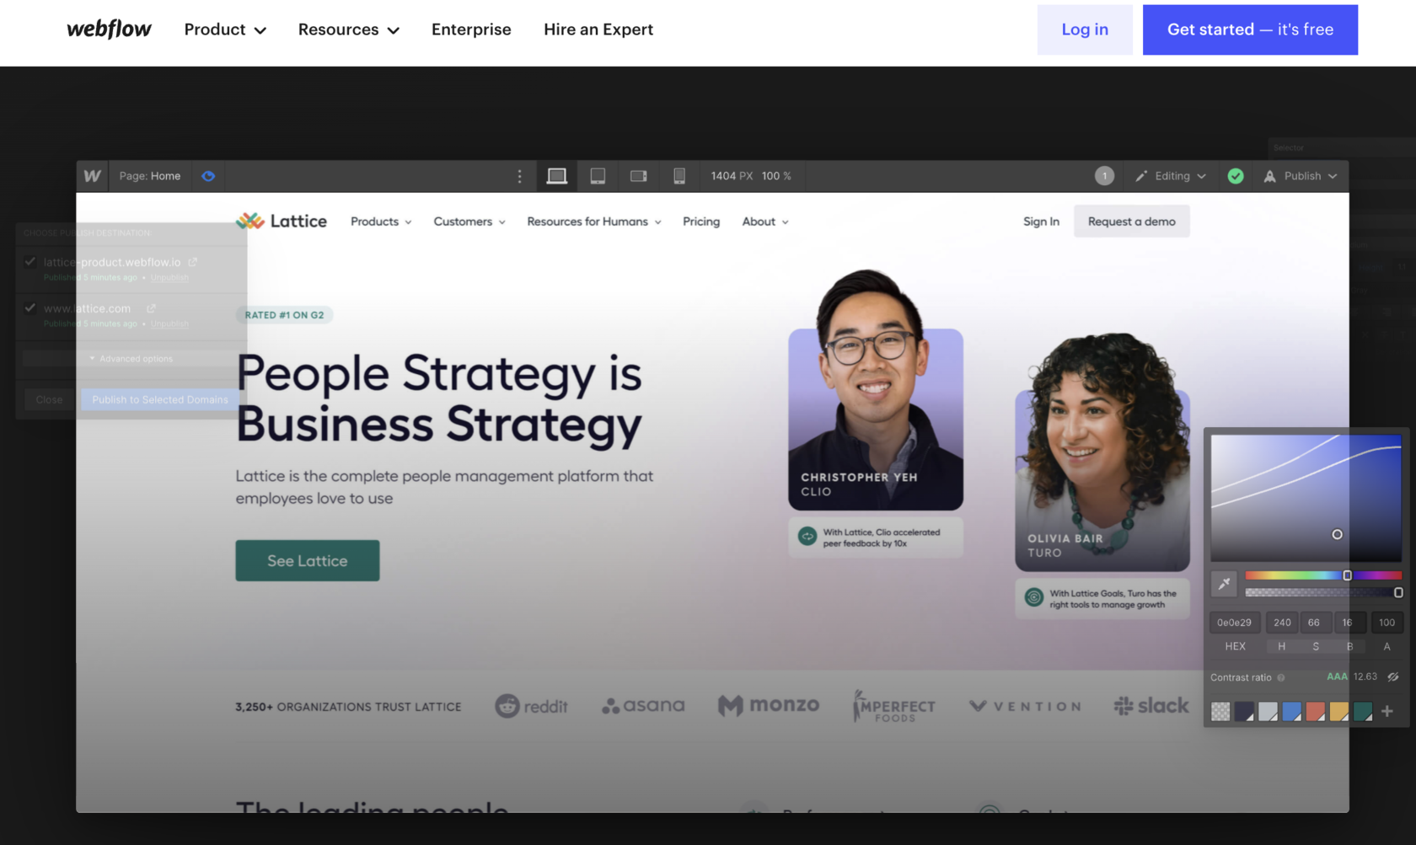Click Get started — it's free
The image size is (1416, 845).
tap(1250, 29)
